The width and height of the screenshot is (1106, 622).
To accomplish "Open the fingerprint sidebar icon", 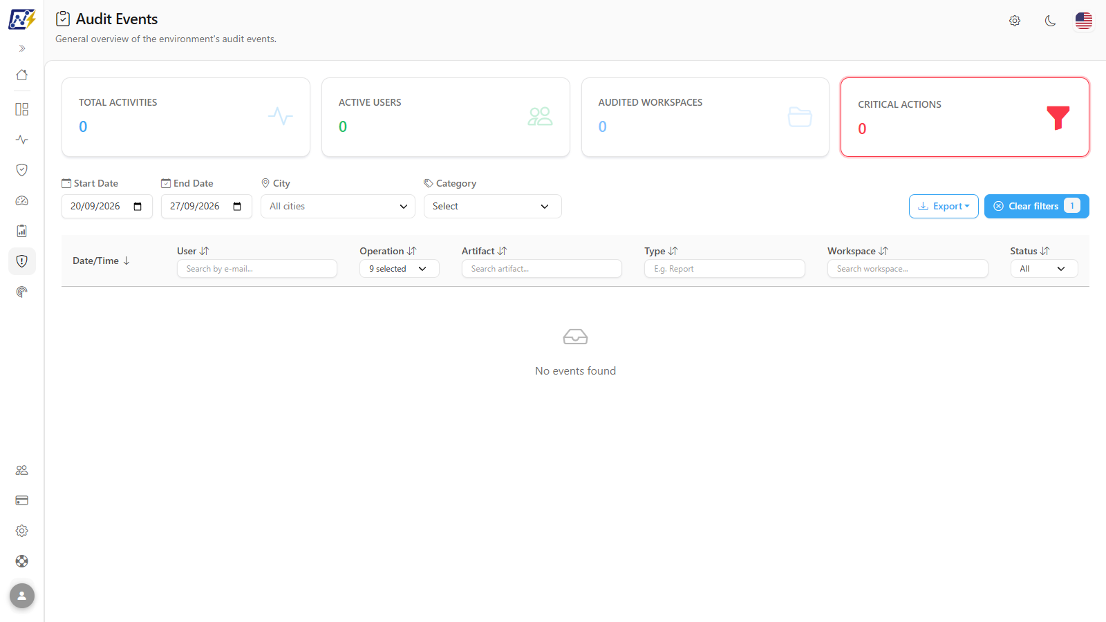I will coord(22,292).
